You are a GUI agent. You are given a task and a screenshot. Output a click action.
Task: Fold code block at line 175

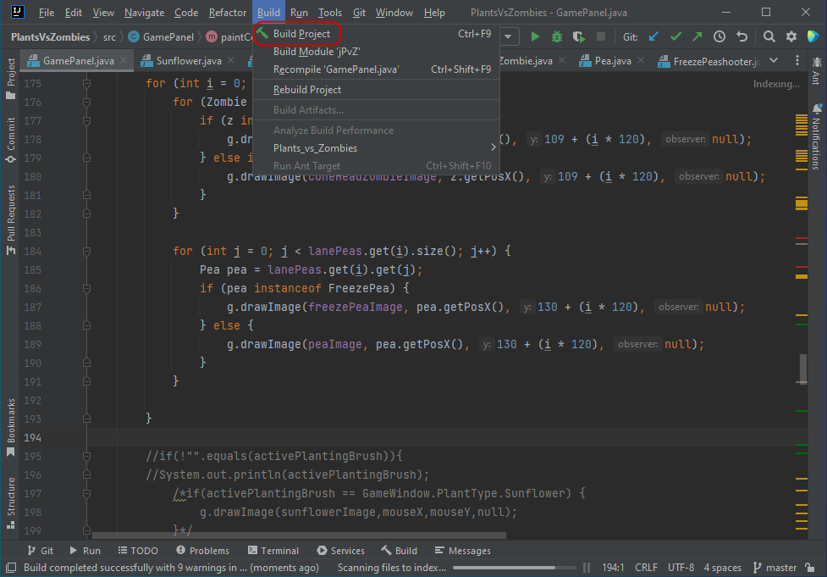click(86, 83)
